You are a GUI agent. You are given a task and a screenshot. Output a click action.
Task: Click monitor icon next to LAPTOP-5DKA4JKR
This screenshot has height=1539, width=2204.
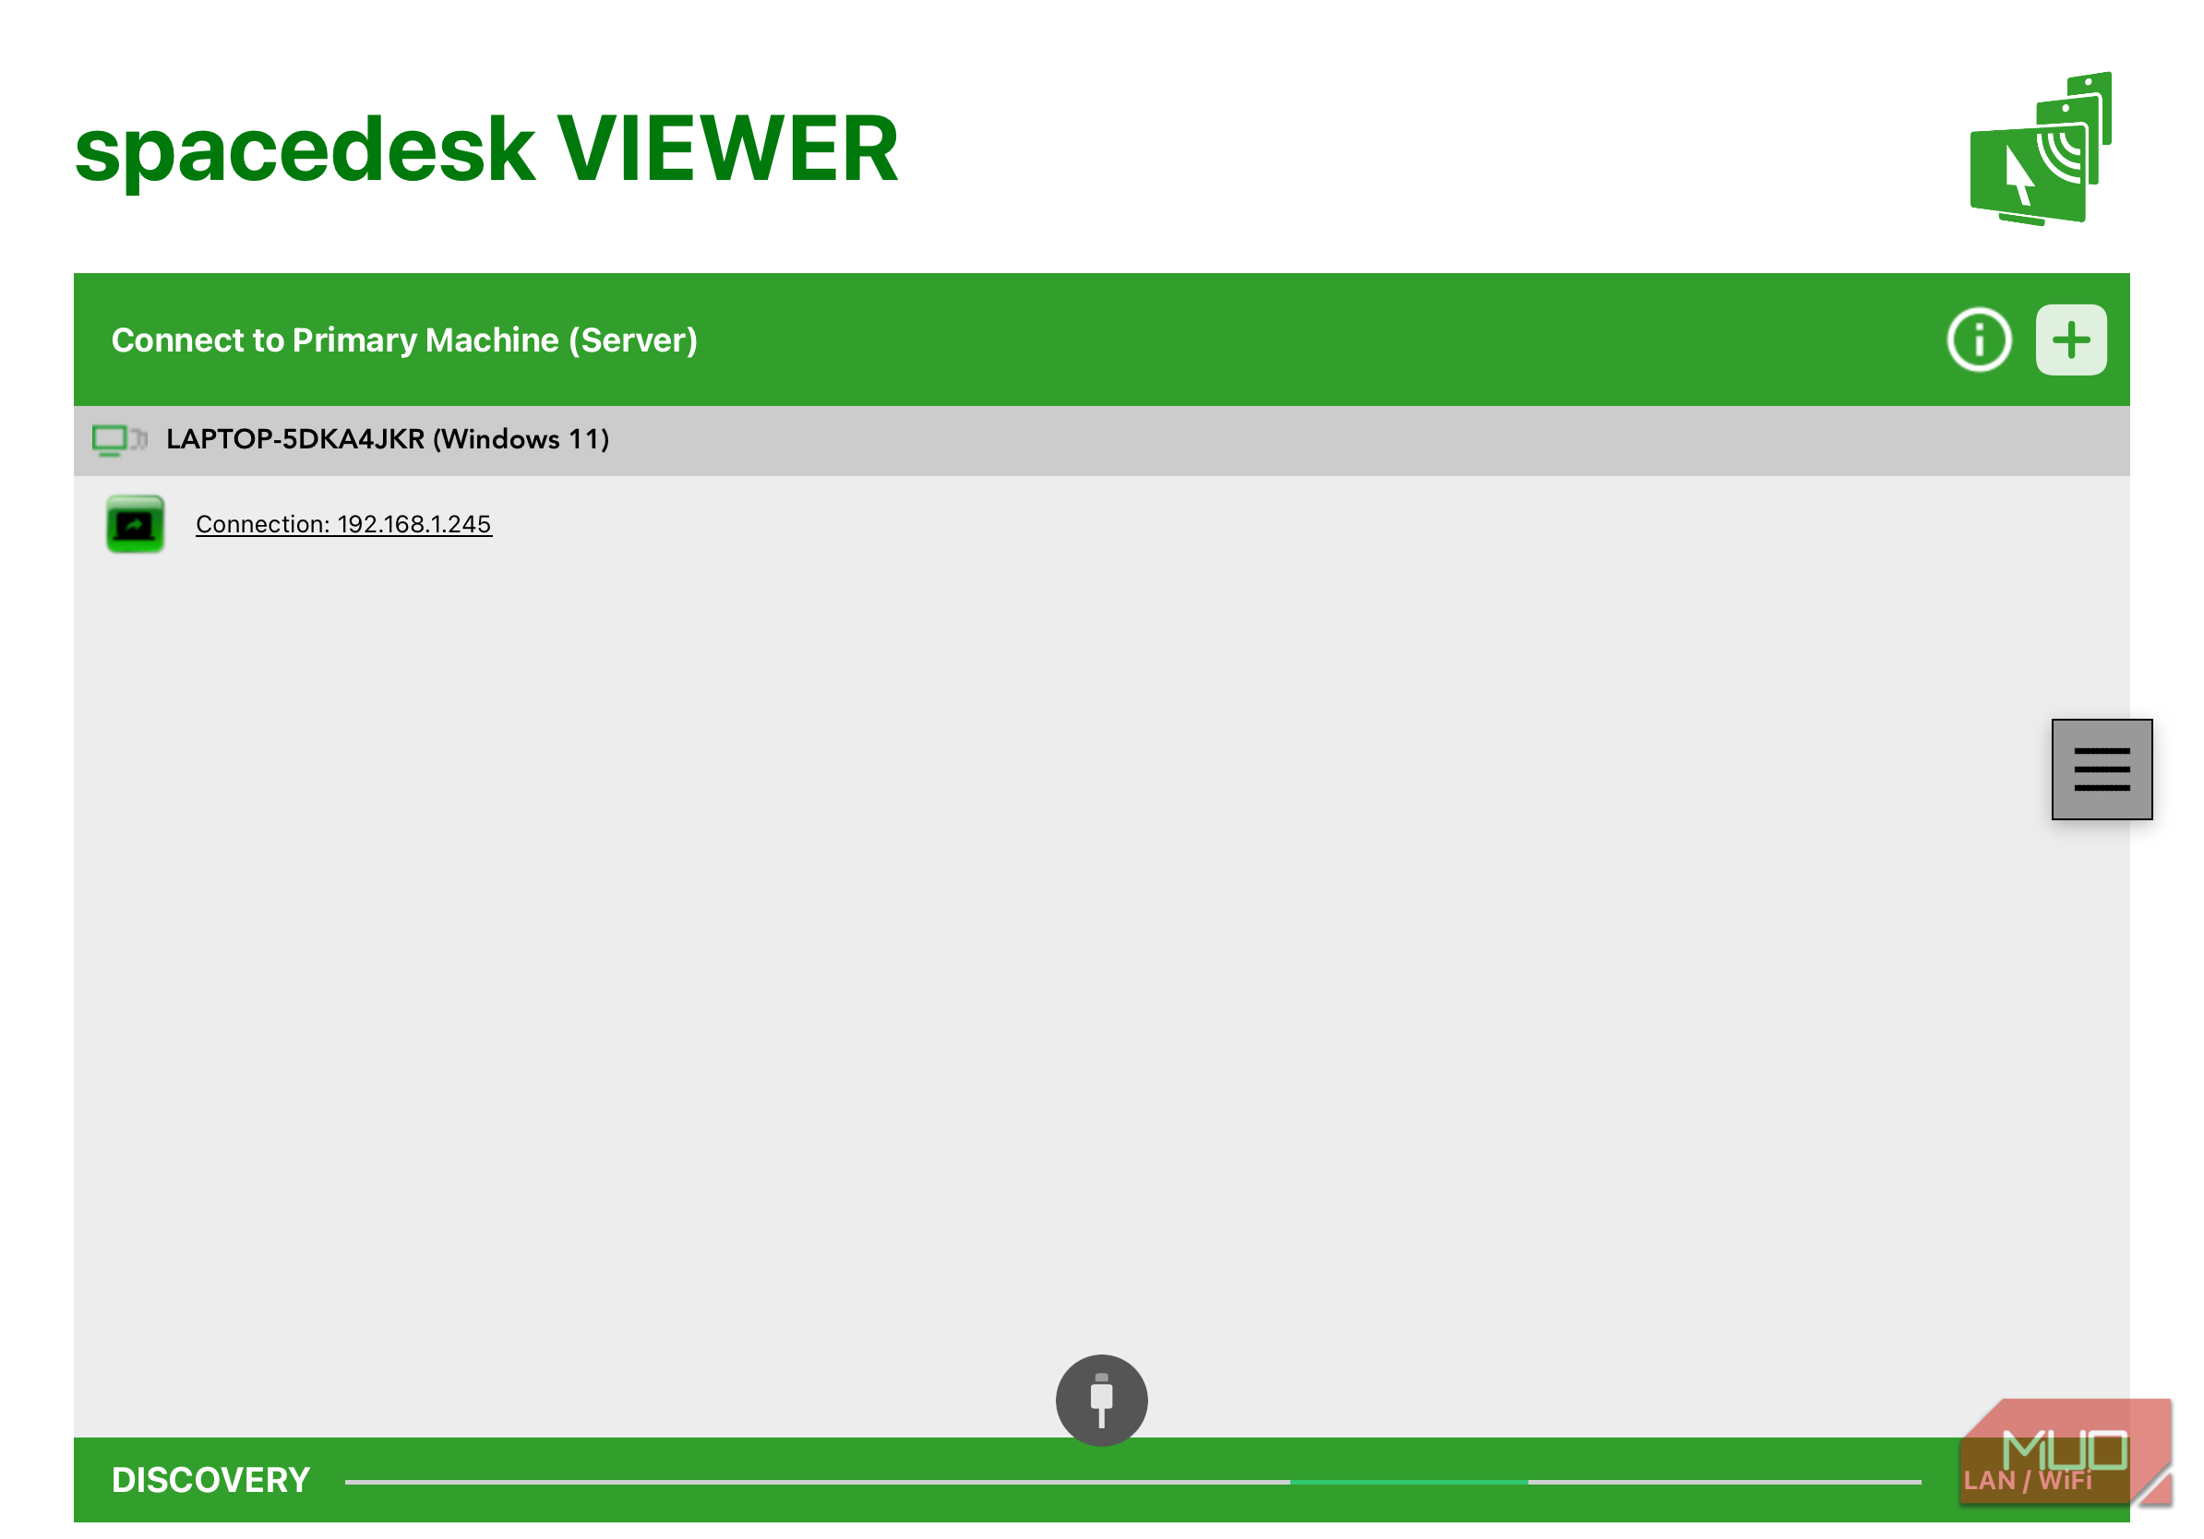120,440
